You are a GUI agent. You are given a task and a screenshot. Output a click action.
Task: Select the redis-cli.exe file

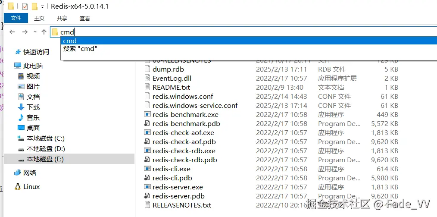click(172, 169)
